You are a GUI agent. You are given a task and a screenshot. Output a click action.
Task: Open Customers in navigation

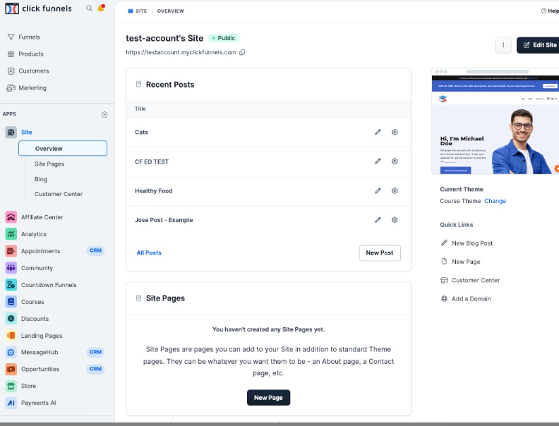click(34, 71)
